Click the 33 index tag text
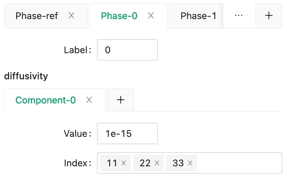 tap(178, 163)
